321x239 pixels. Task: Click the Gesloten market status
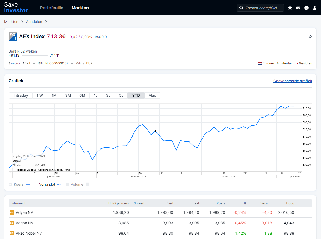(305, 63)
